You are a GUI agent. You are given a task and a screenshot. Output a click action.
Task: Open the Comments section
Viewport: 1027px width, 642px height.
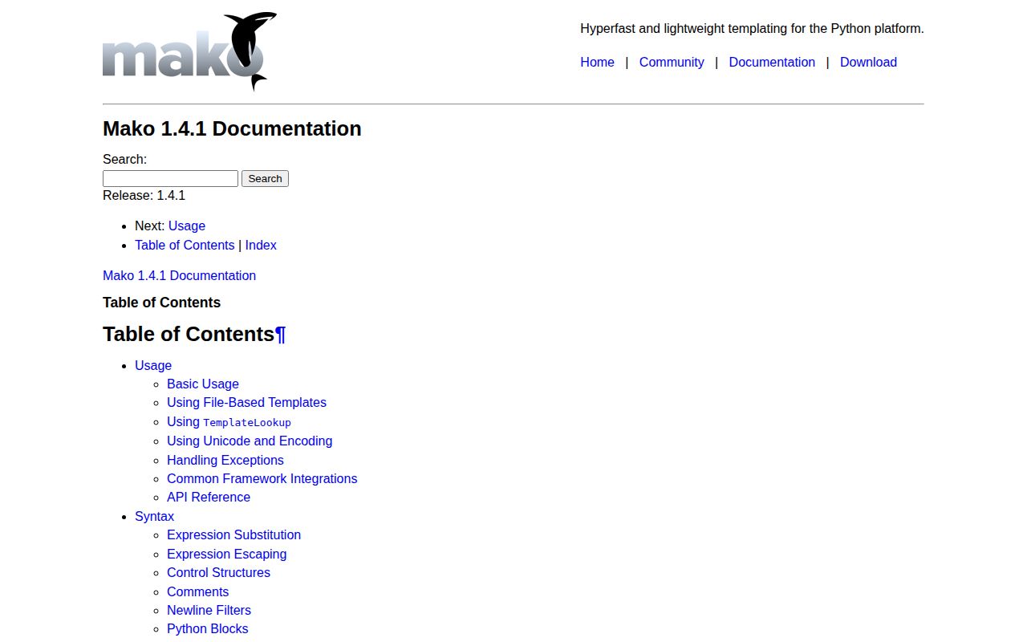click(197, 591)
